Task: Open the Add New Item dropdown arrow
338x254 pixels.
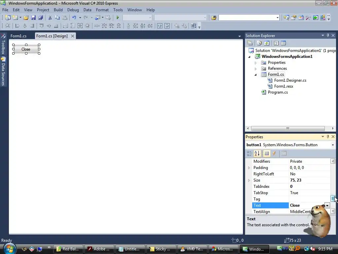Action: (x=20, y=18)
